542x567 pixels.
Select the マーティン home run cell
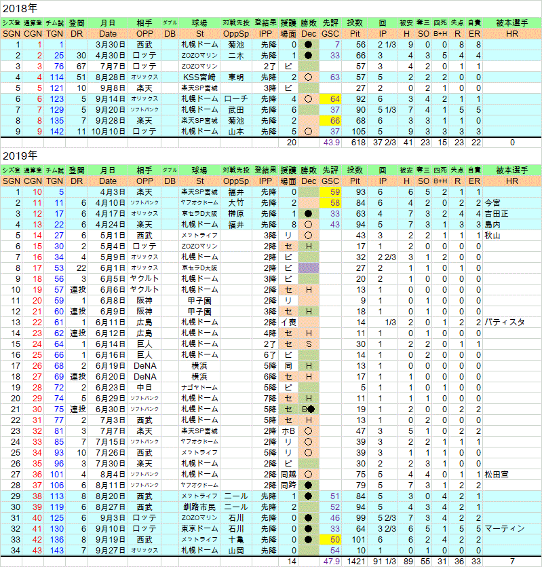tap(512, 528)
